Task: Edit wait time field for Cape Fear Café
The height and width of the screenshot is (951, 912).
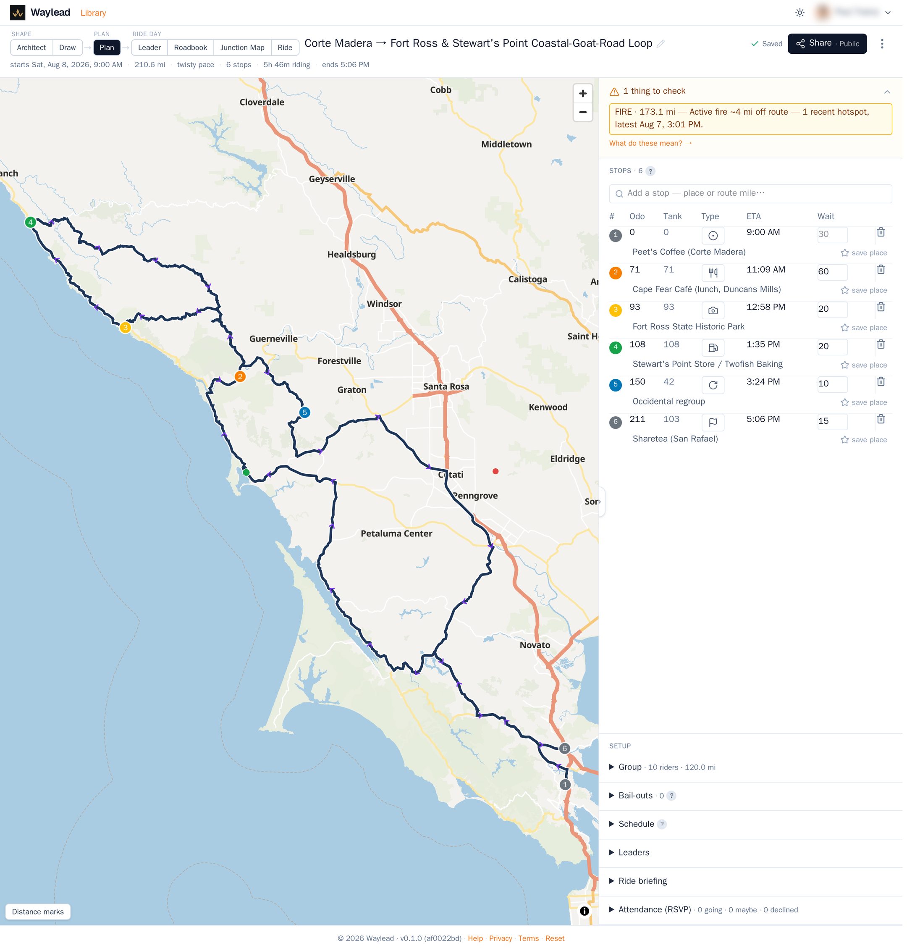Action: (833, 272)
